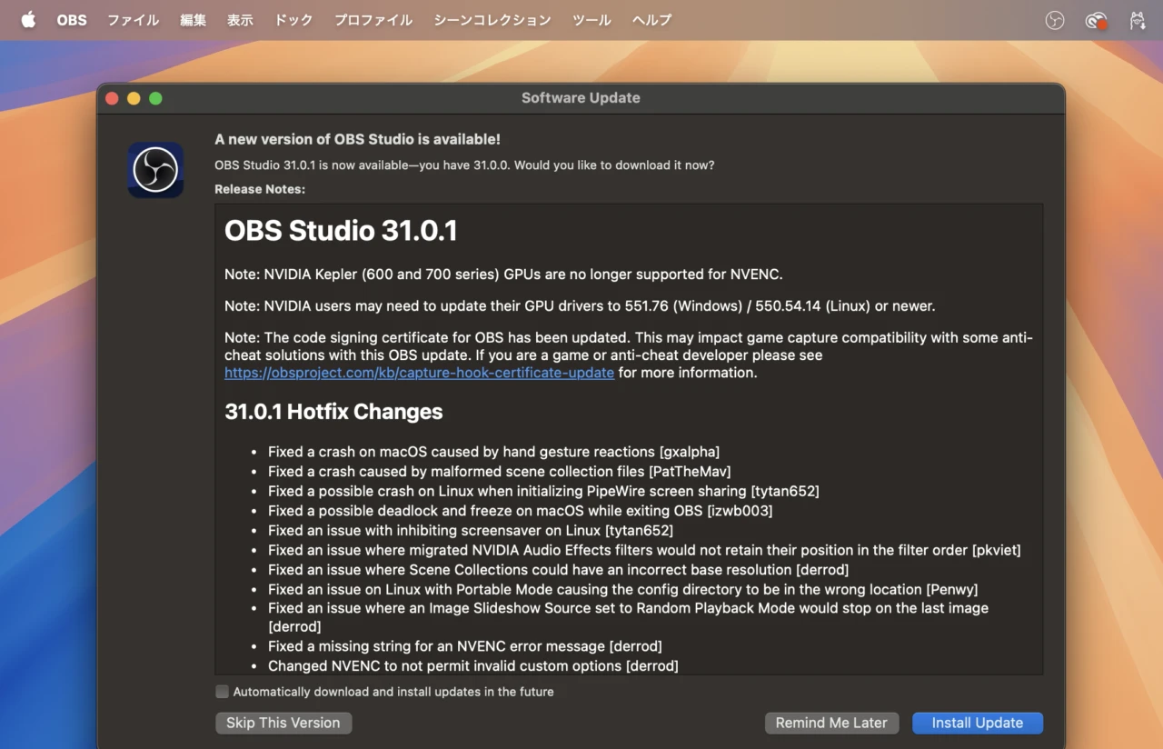Click the Ollama llama menu bar icon

[1137, 20]
